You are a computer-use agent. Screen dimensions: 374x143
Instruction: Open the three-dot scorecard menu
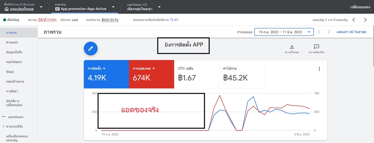319,69
